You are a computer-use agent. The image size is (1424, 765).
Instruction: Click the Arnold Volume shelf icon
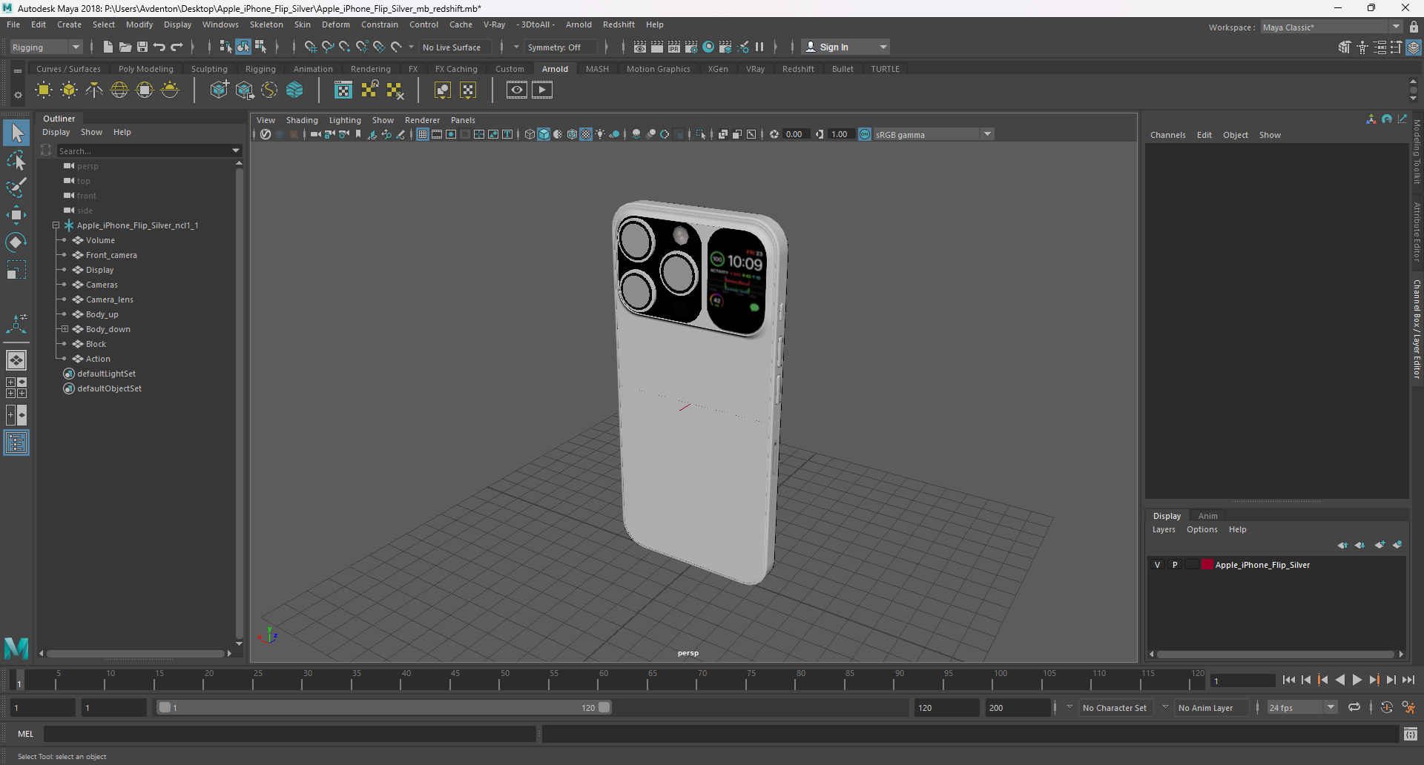click(x=294, y=90)
